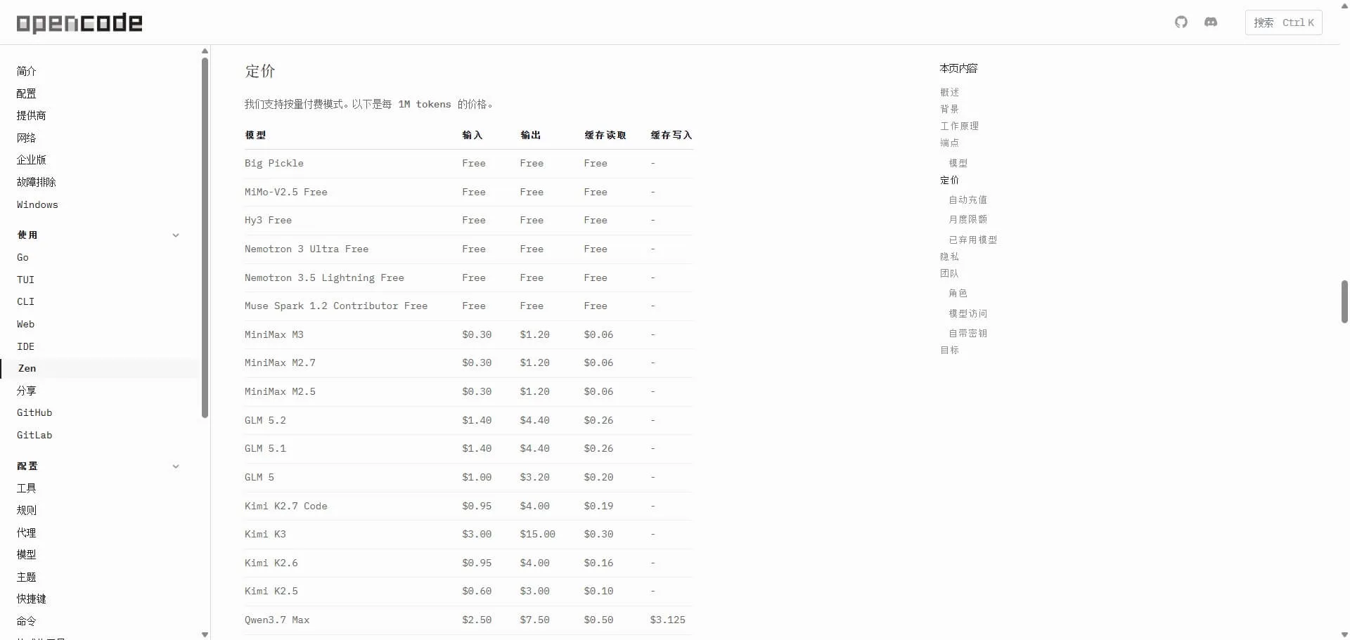The height and width of the screenshot is (640, 1350).
Task: Click the Big Pickle model name
Action: [x=274, y=163]
